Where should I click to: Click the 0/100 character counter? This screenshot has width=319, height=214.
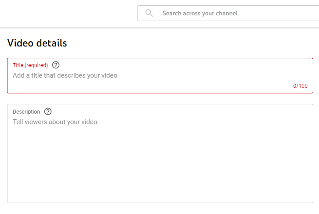(x=301, y=86)
